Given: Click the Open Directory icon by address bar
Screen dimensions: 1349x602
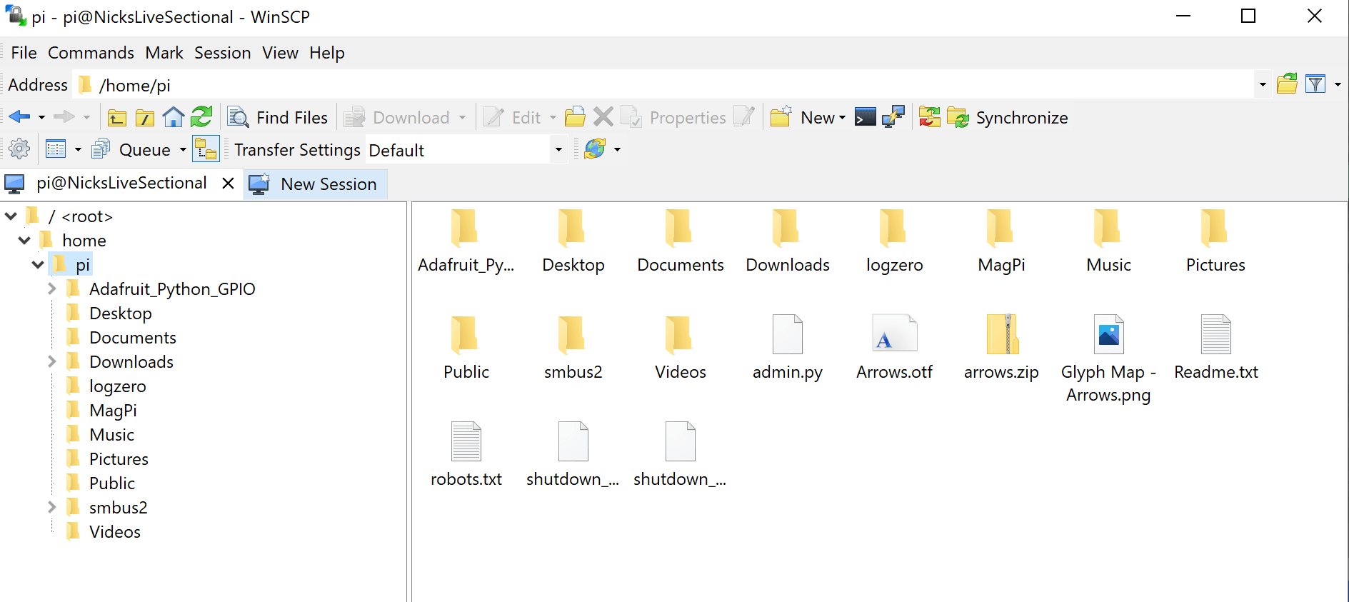Looking at the screenshot, I should click(x=1287, y=84).
